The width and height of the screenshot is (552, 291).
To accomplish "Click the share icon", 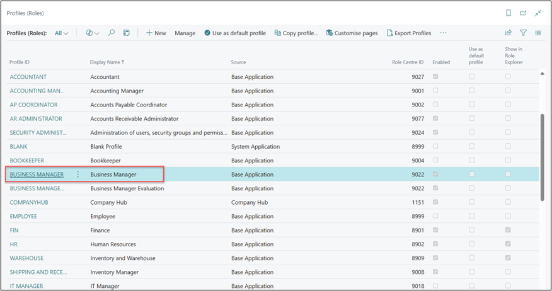I will coord(508,33).
